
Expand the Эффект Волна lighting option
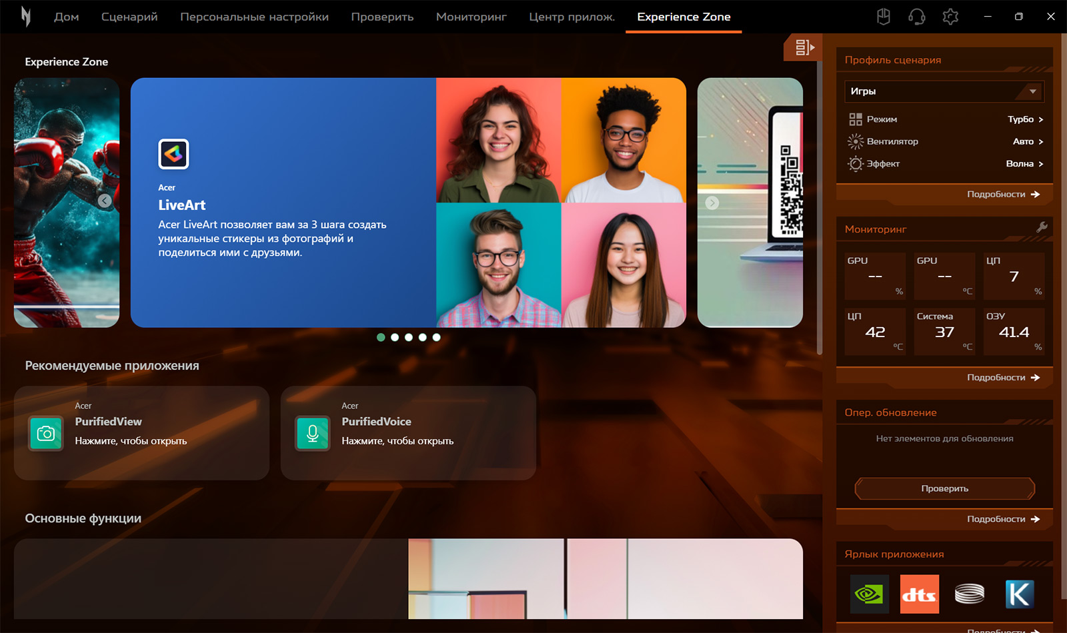click(x=1024, y=164)
